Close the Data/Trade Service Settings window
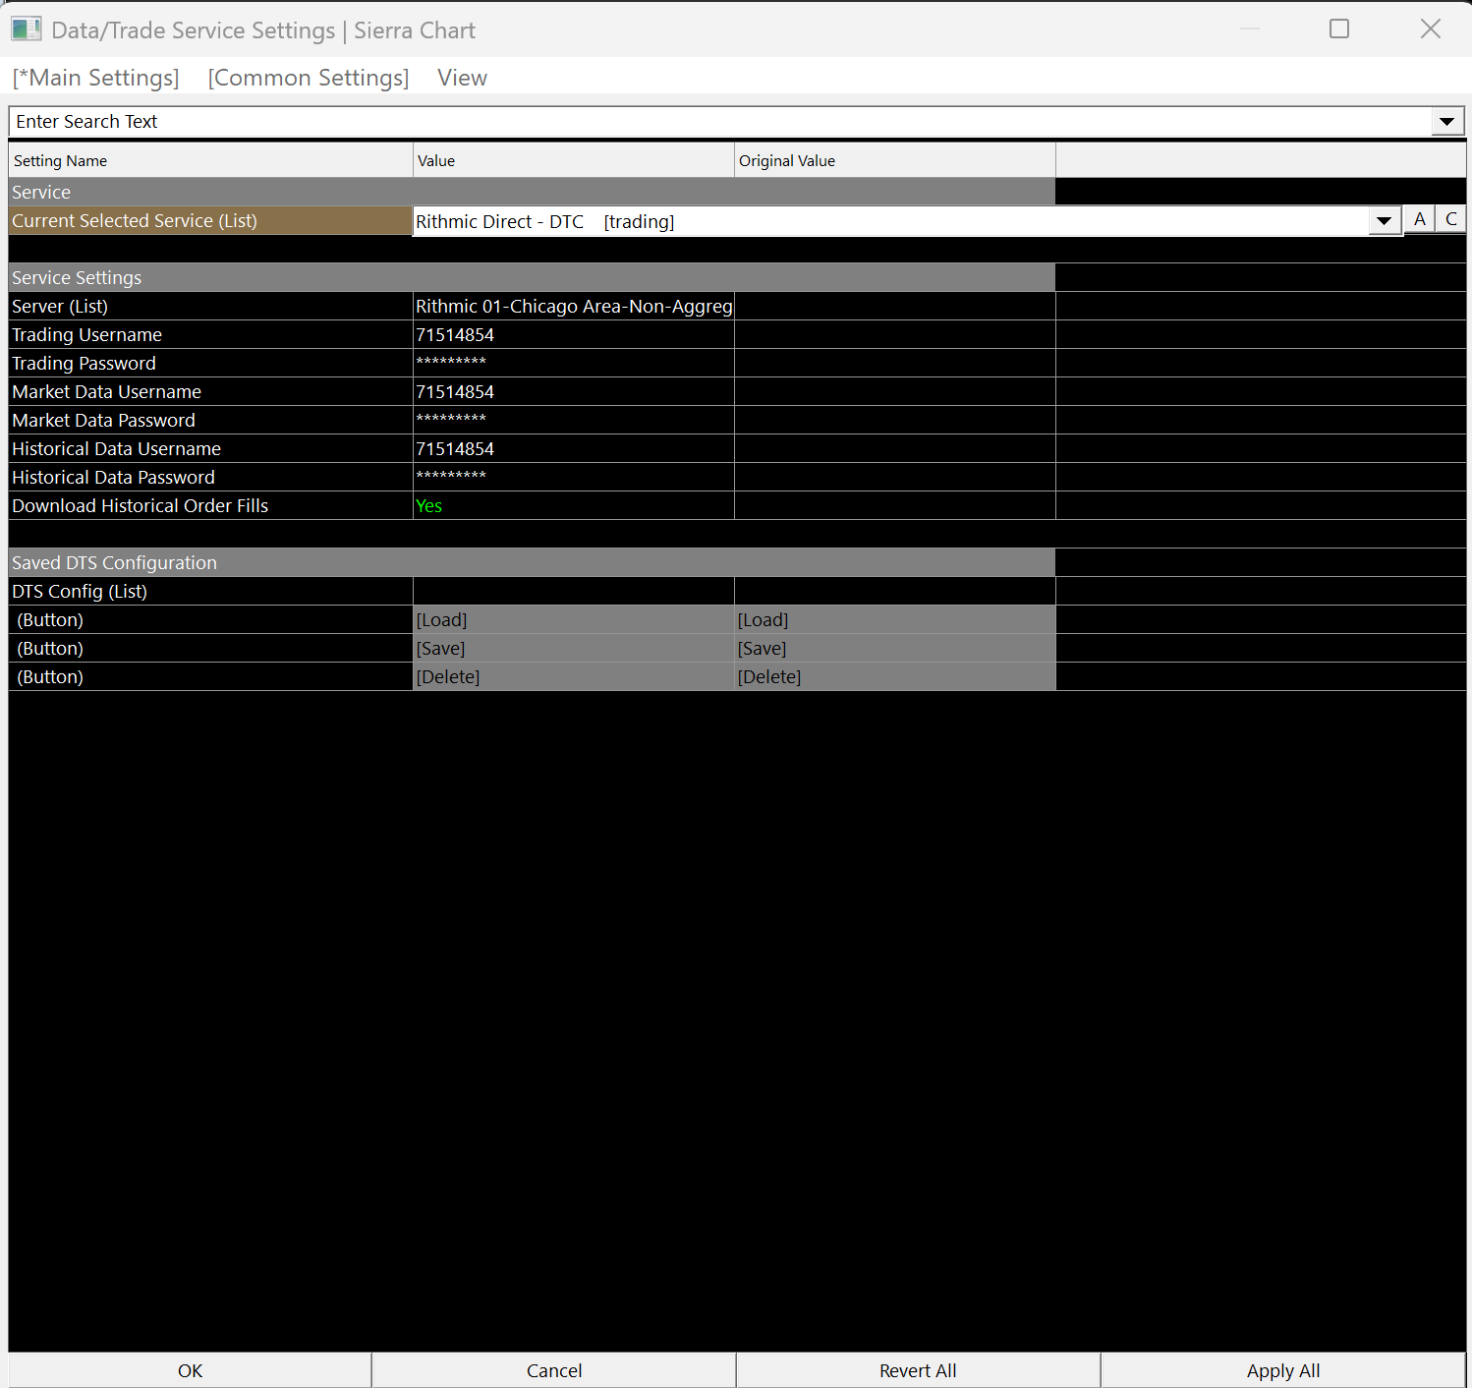Screen dimensions: 1472x1388 pyautogui.click(x=1431, y=29)
